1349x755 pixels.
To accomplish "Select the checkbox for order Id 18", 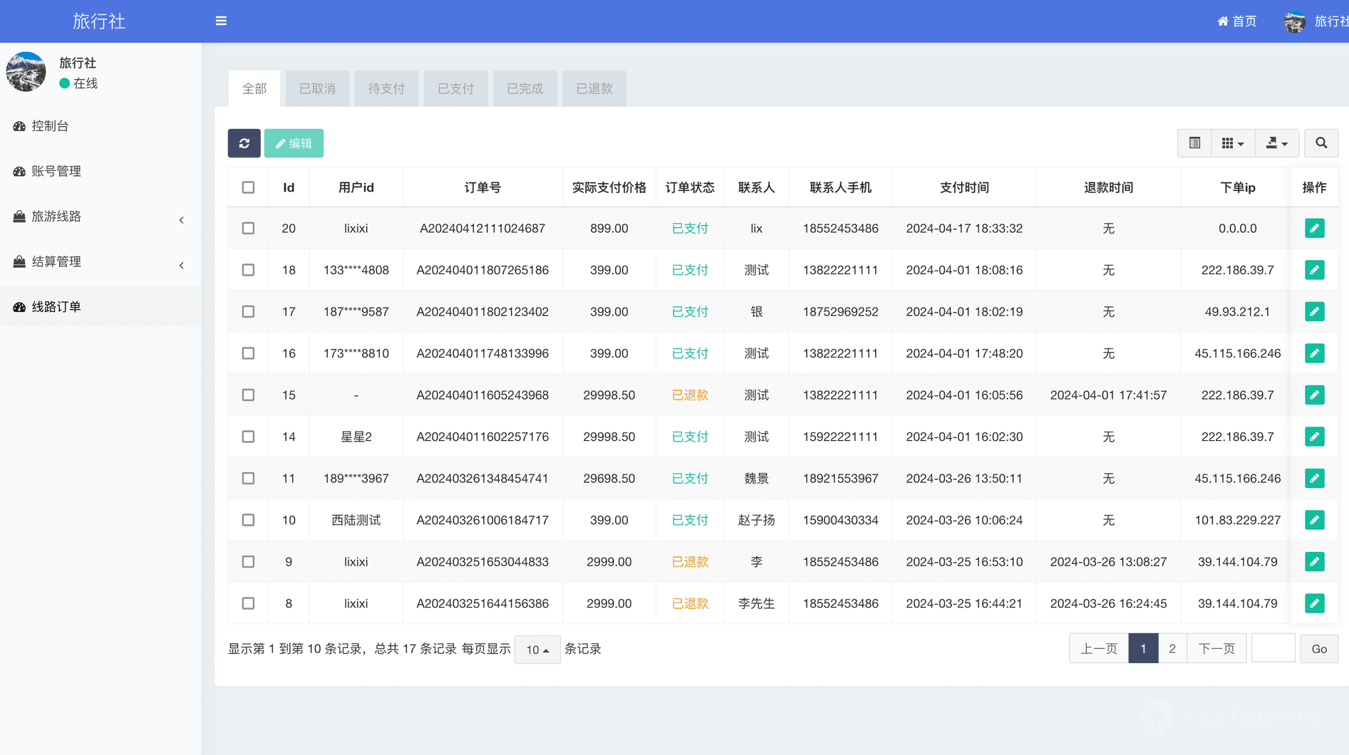I will pos(248,270).
